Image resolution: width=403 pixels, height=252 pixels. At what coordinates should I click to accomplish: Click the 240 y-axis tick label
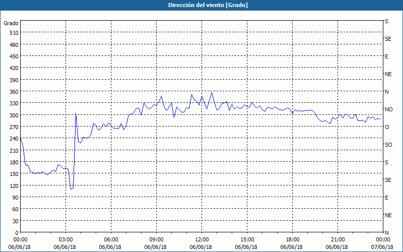(x=14, y=139)
